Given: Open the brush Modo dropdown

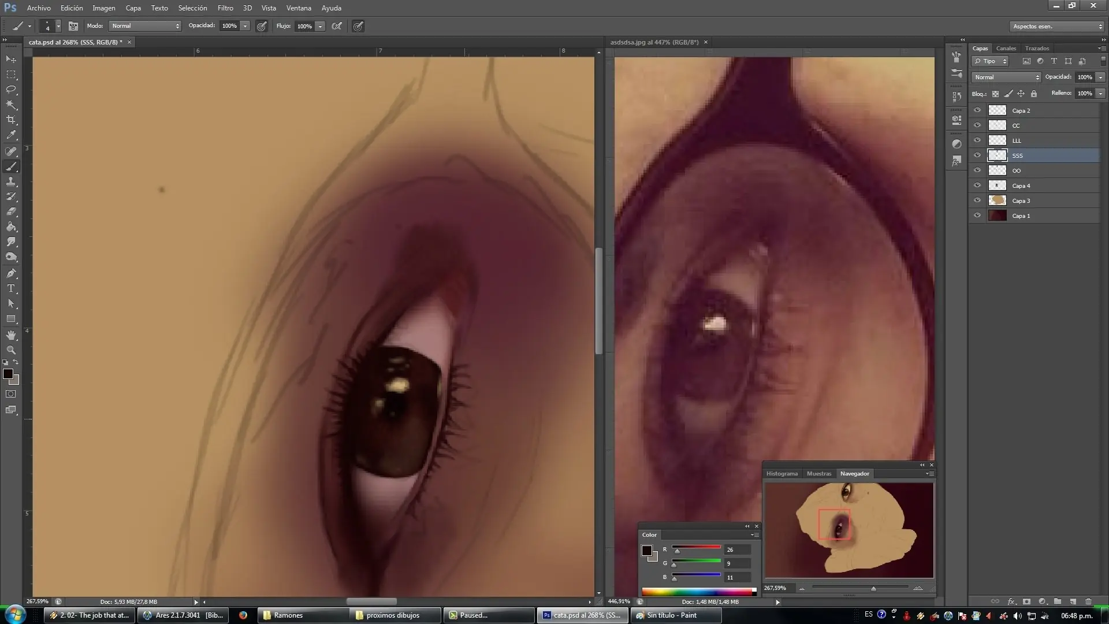Looking at the screenshot, I should click(145, 26).
